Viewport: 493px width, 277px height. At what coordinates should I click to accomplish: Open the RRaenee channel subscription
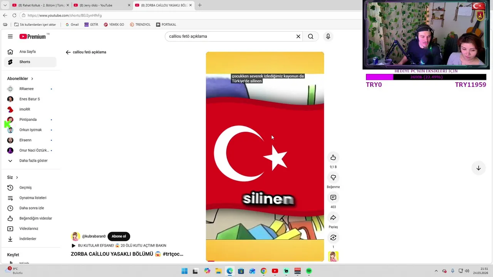(30, 89)
